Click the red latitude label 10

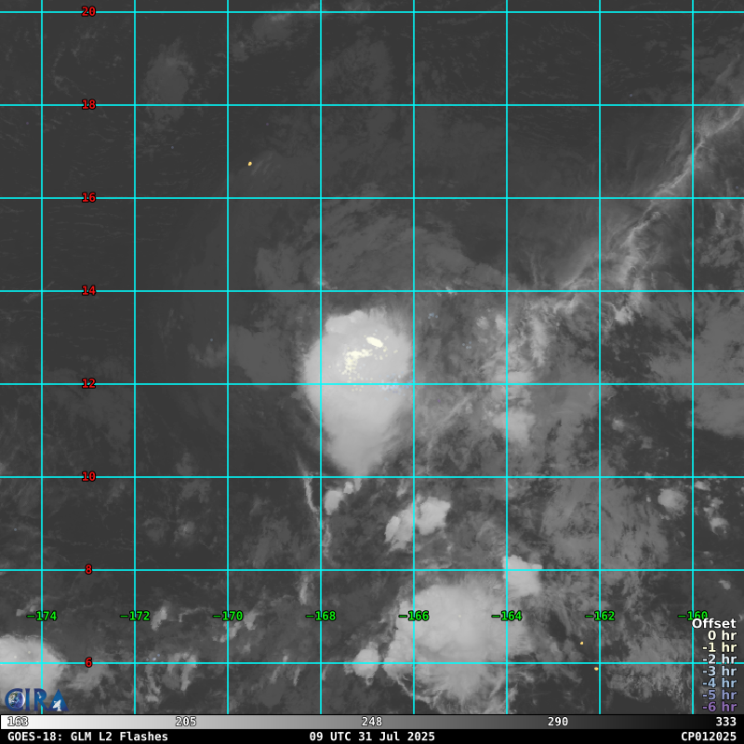[88, 476]
